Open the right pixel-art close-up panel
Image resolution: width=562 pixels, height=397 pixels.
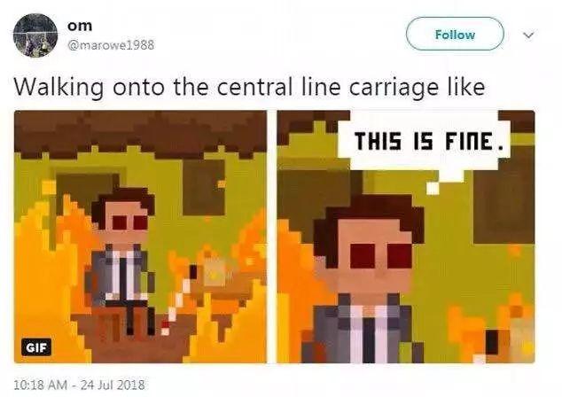pos(406,237)
